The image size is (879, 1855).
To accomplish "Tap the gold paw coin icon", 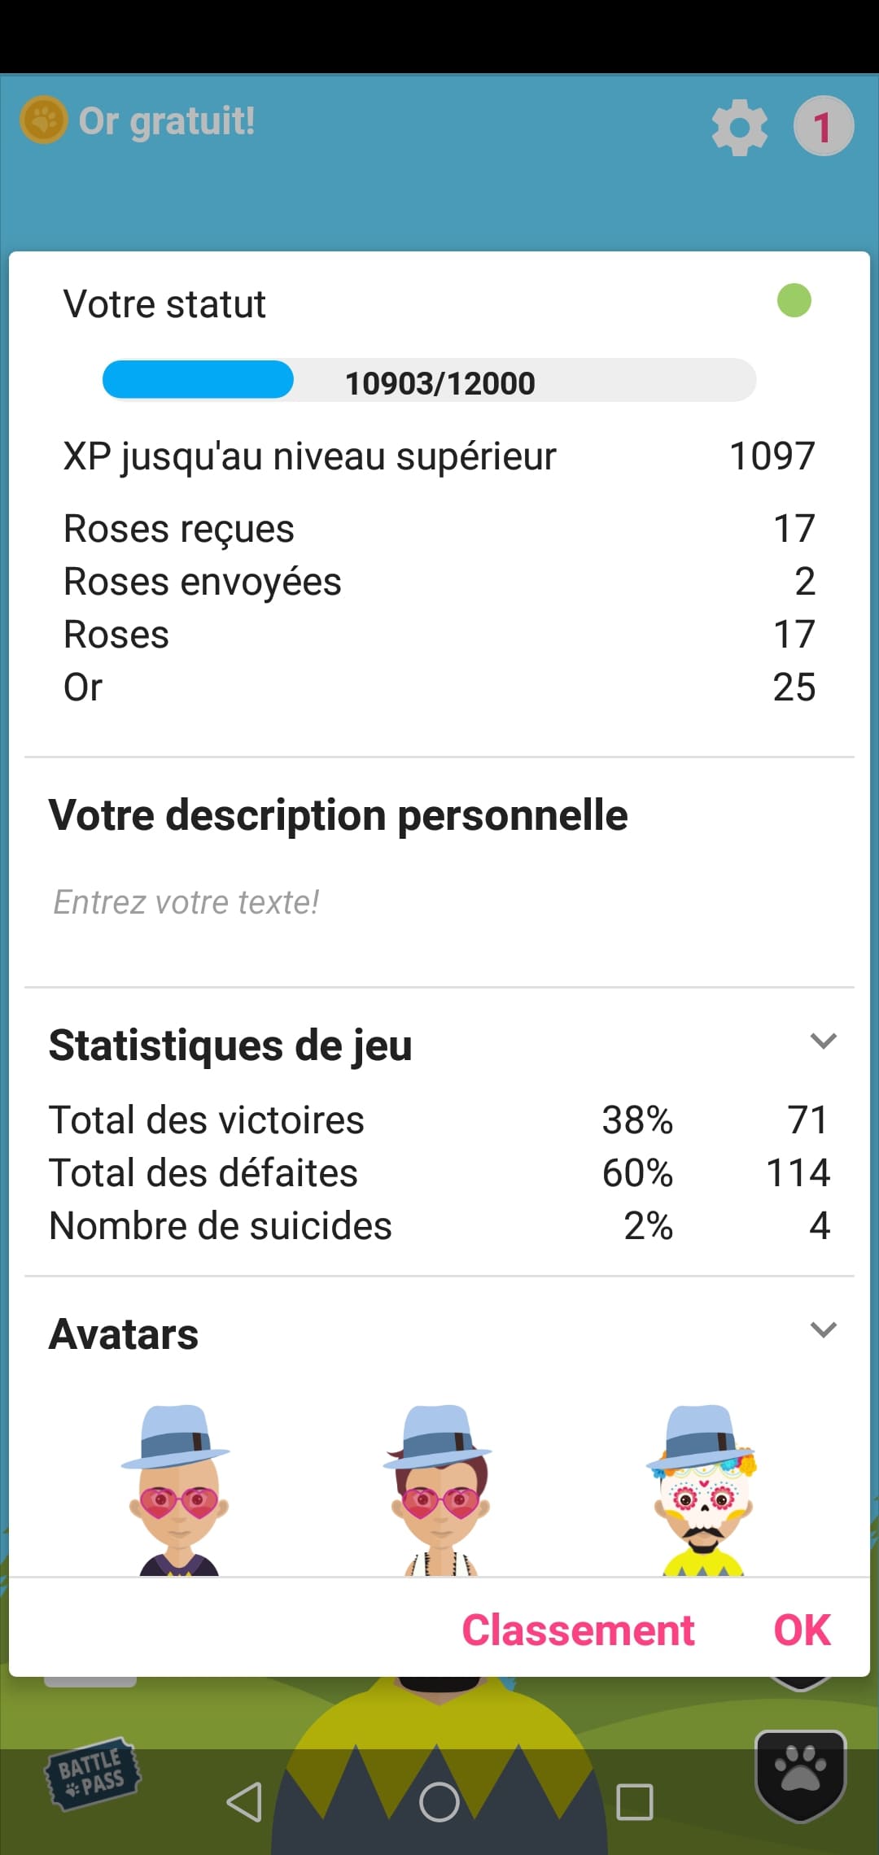I will (x=43, y=120).
